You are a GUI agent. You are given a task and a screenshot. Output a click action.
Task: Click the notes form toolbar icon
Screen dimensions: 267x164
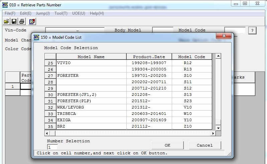pos(32,21)
